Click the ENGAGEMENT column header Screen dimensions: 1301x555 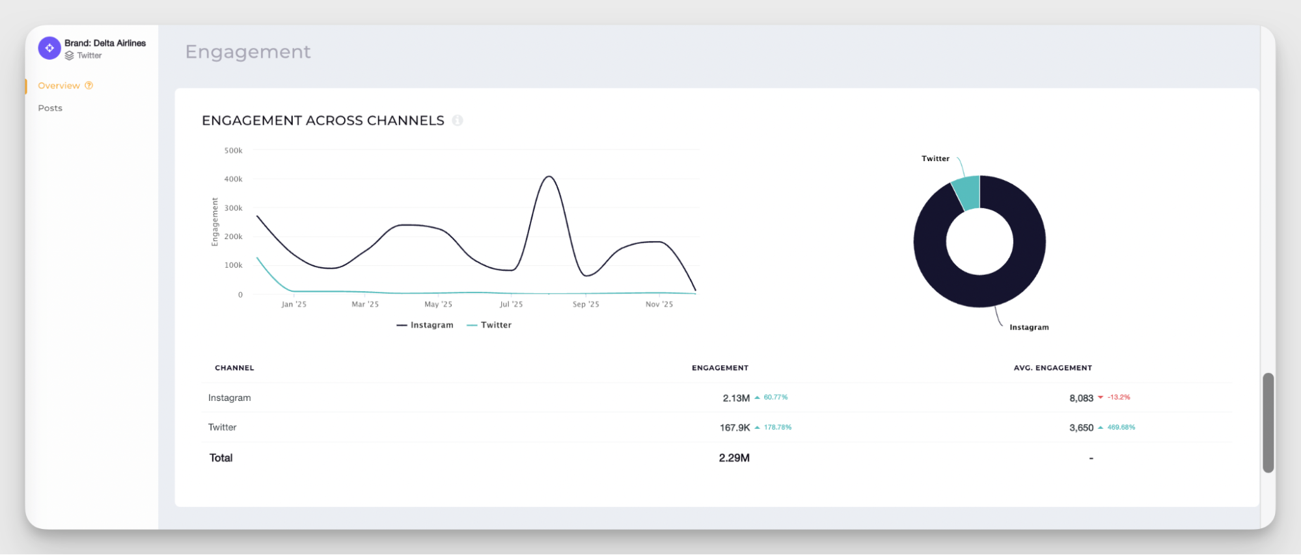720,368
